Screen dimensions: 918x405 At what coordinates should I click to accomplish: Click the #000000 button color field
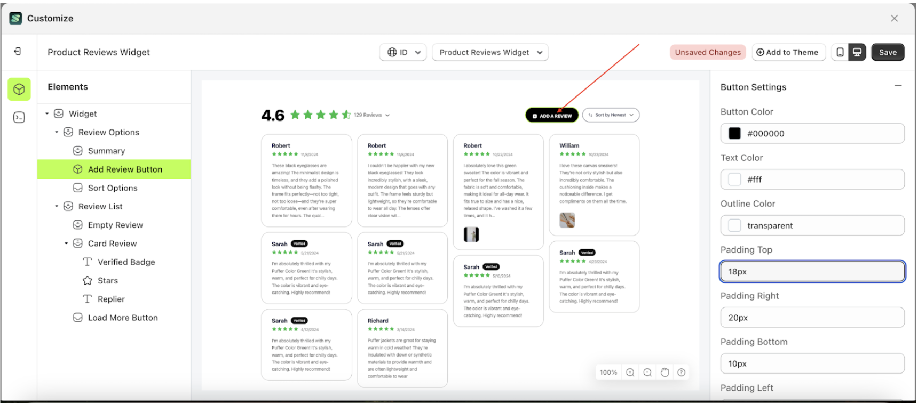click(812, 133)
